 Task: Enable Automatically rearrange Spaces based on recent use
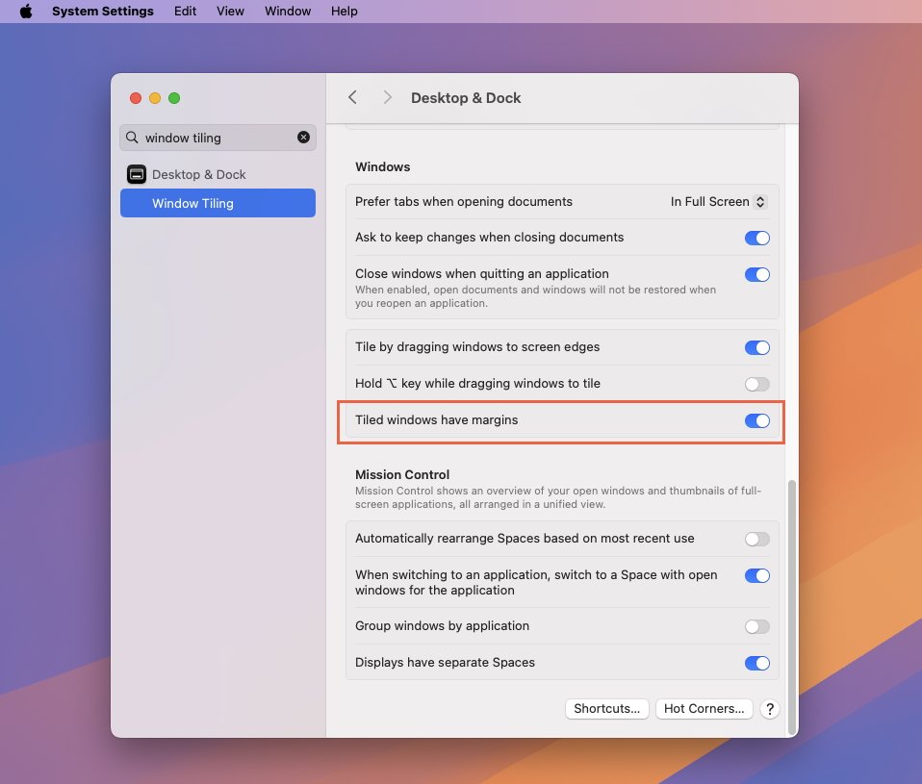click(756, 539)
